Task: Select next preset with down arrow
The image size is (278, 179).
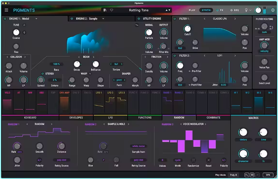Action: (170, 10)
